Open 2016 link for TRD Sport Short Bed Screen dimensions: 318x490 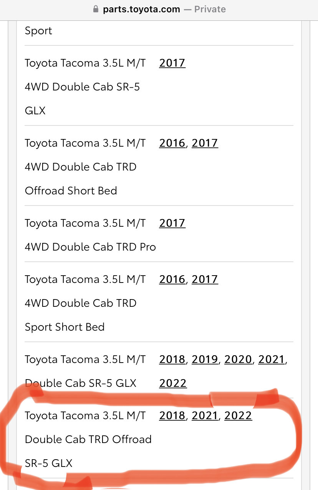[x=172, y=279]
